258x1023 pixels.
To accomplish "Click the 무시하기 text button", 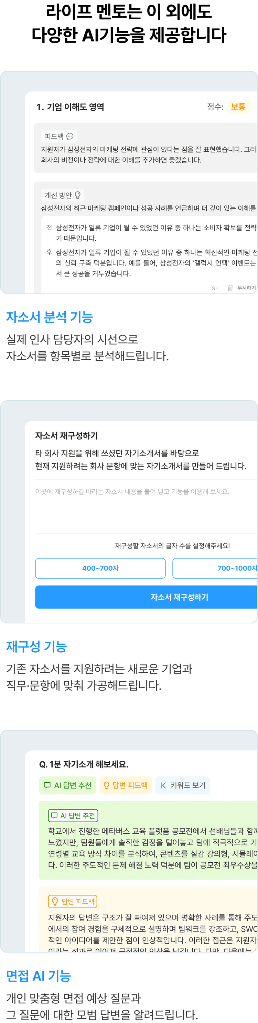I will coord(247,288).
